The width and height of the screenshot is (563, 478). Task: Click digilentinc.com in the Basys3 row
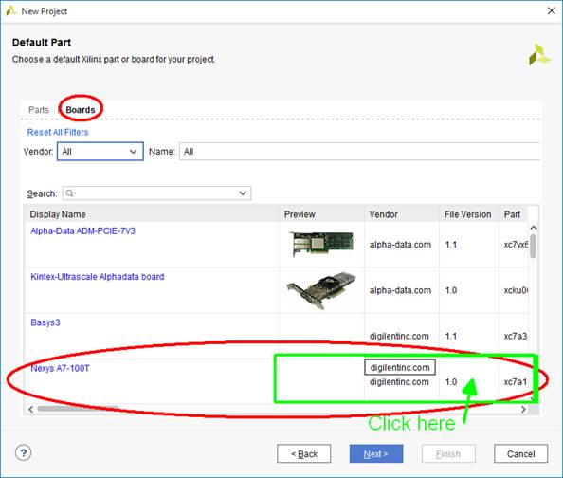click(399, 336)
